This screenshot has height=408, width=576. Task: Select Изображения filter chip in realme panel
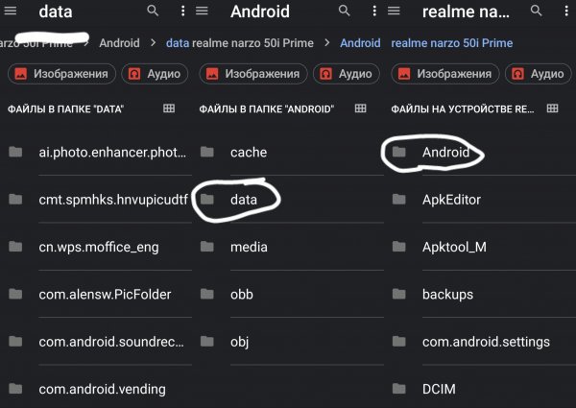coord(444,74)
